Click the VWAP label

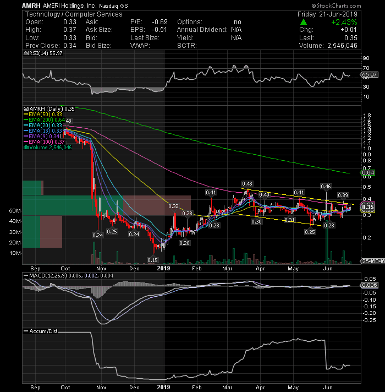pos(140,46)
